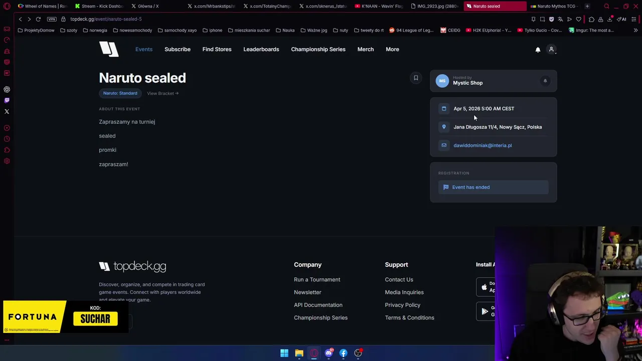Bookmark the Naruto sealed event
The width and height of the screenshot is (642, 361).
pos(416,78)
